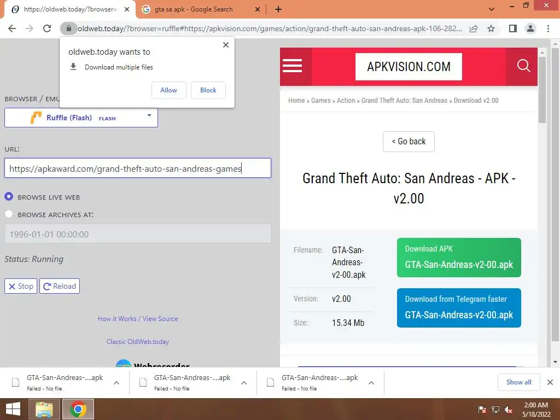Click first GTA-San-Andreas apk file icon
Screen dimensions: 560x420
(16, 382)
